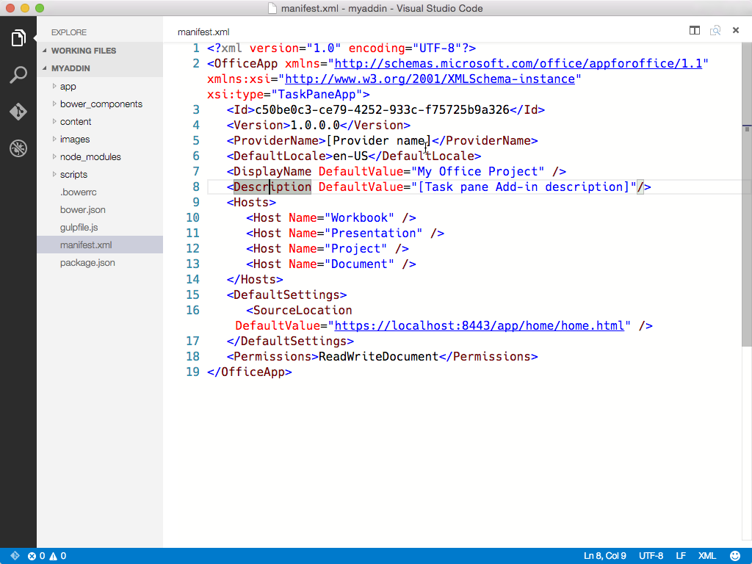The height and width of the screenshot is (564, 752).
Task: Expand the bower_components folder
Action: click(101, 104)
